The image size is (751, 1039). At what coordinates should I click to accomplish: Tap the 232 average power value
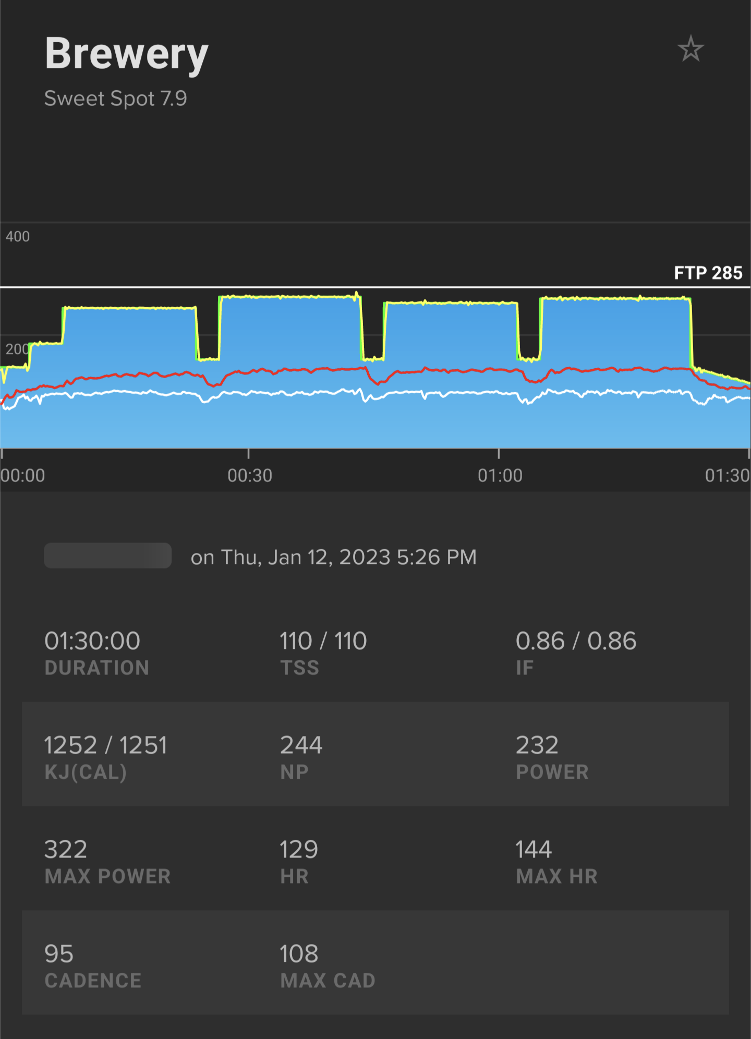pyautogui.click(x=537, y=745)
